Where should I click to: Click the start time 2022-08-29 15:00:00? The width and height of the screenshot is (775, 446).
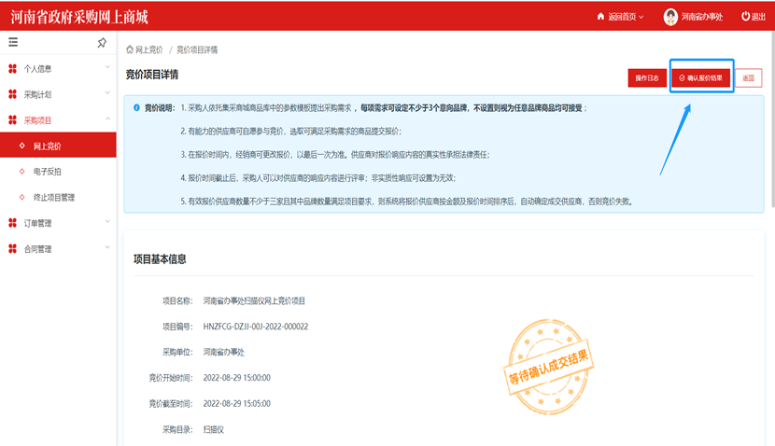[237, 378]
